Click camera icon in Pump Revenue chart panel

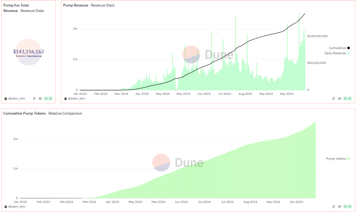[339, 99]
